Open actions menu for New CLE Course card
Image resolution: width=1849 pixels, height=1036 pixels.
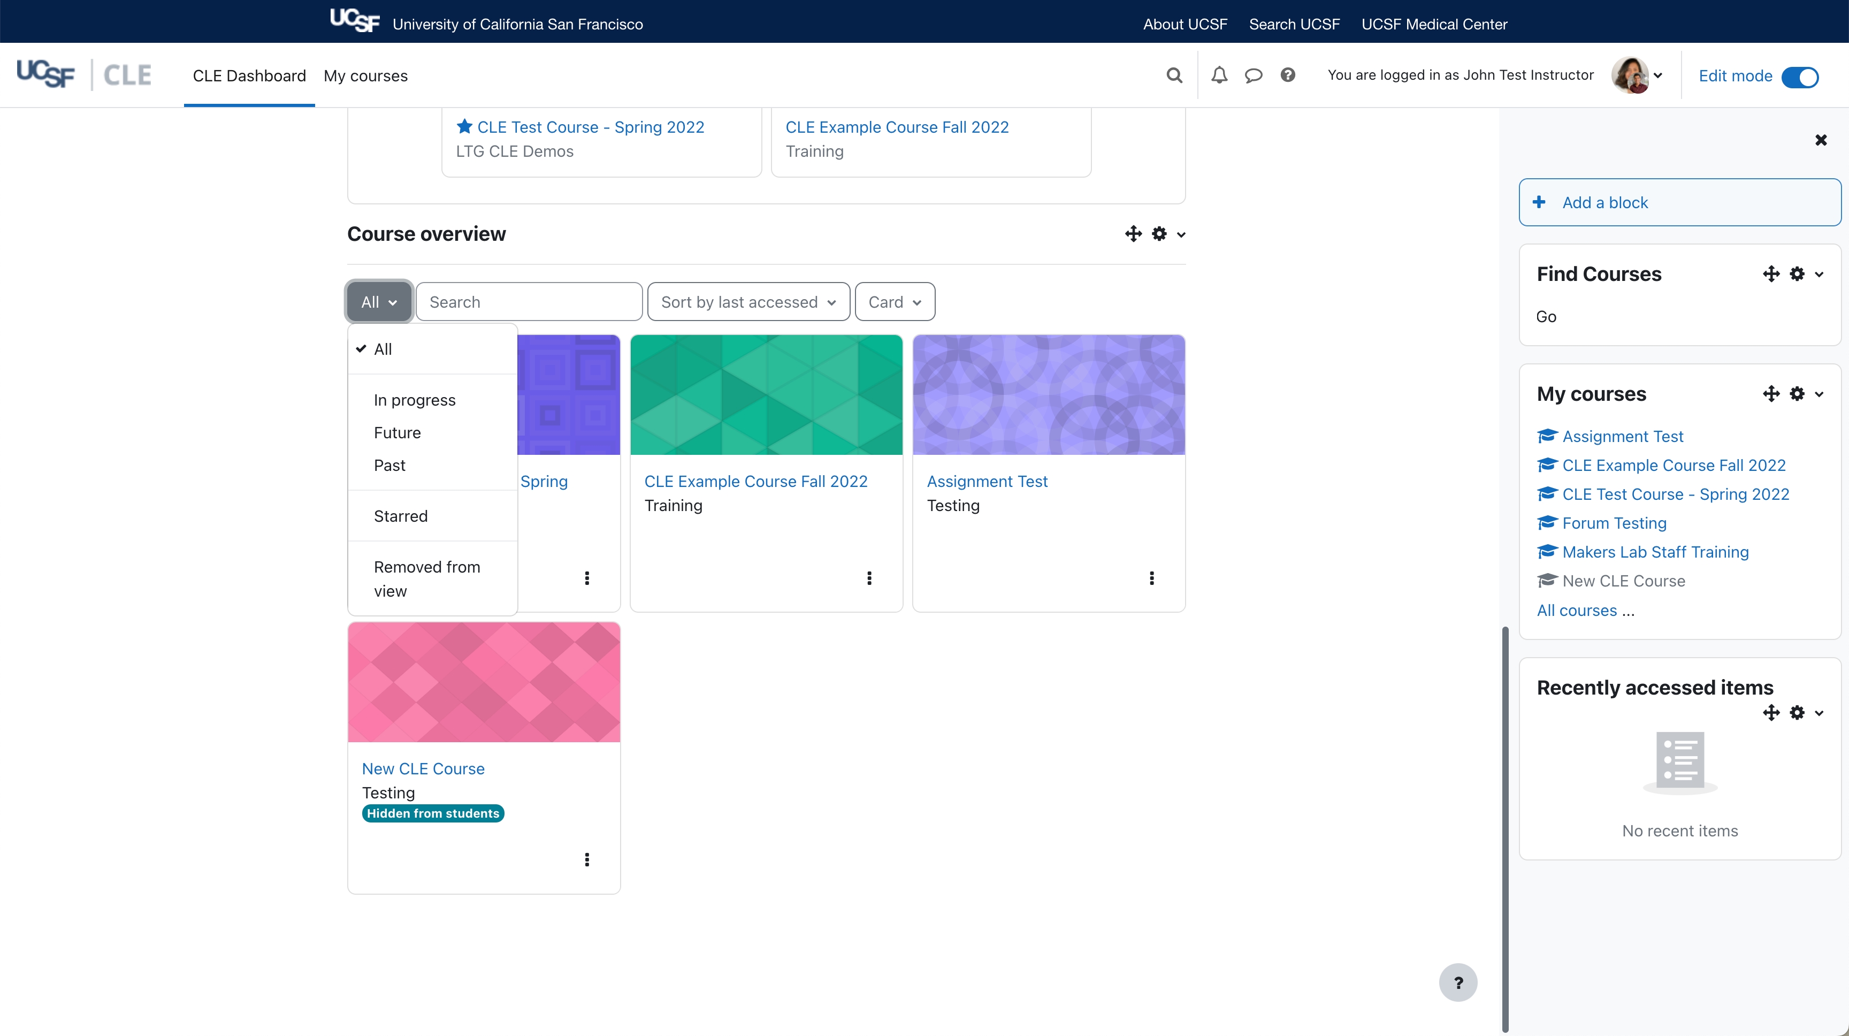point(586,859)
